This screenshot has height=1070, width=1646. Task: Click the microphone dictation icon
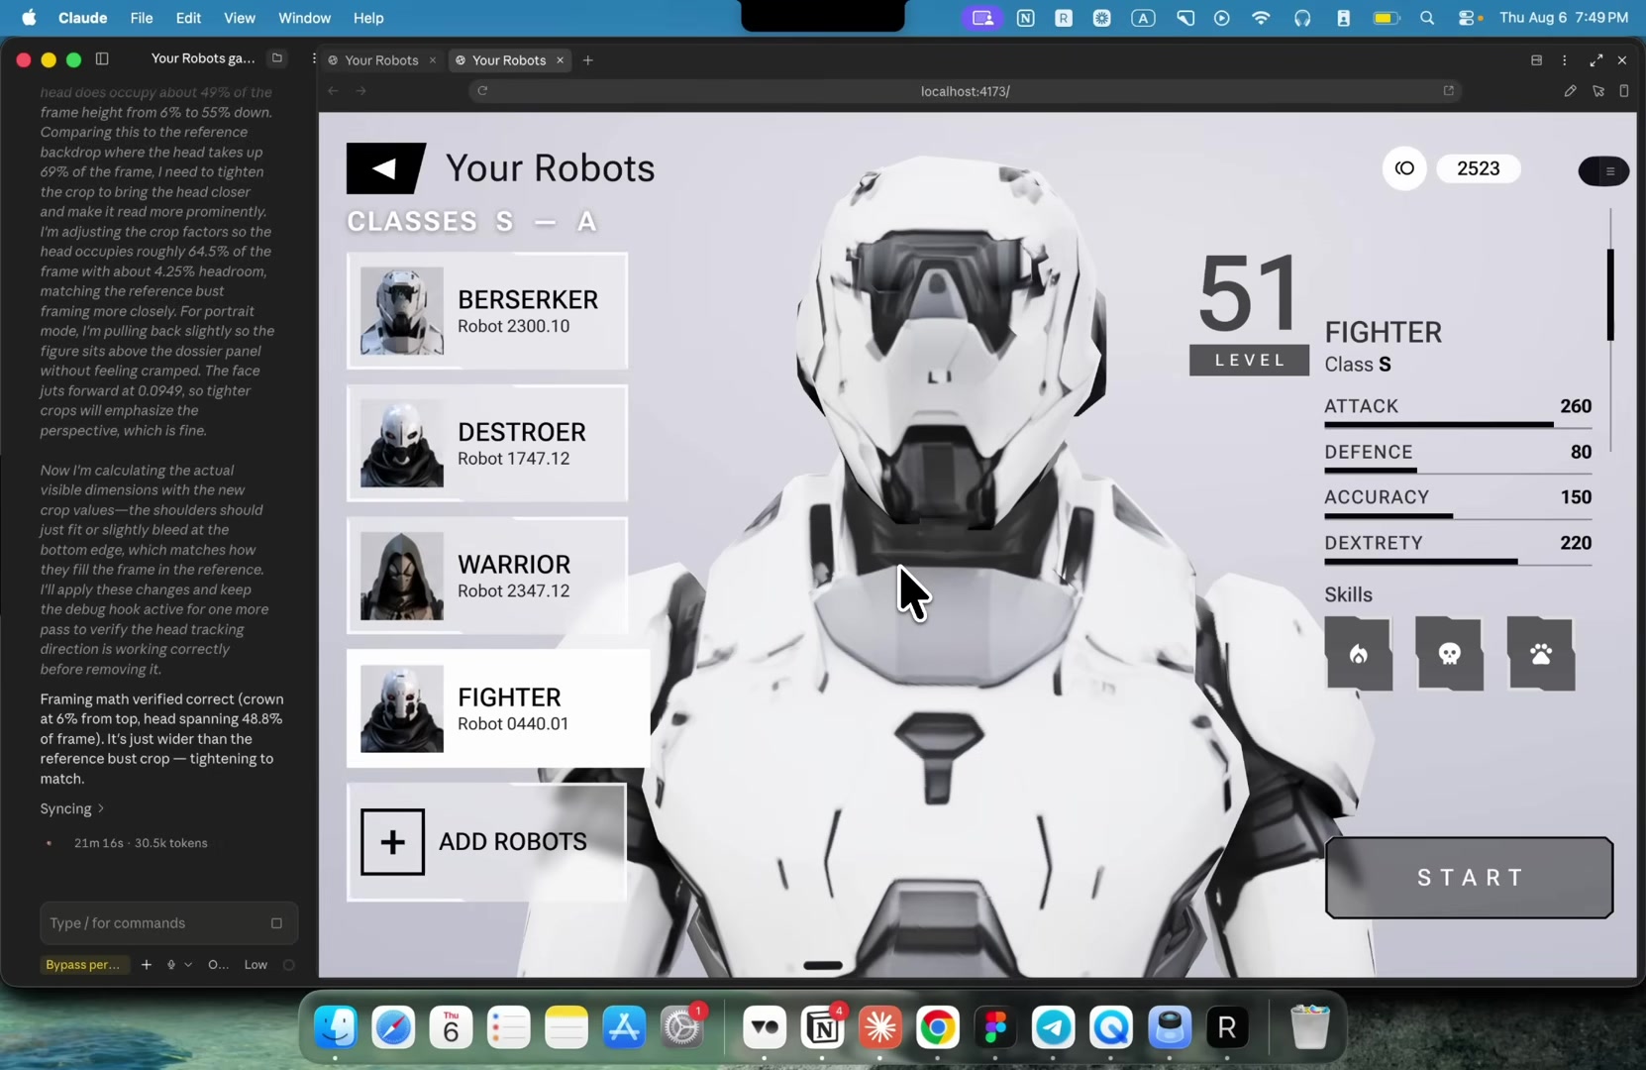[x=171, y=964]
